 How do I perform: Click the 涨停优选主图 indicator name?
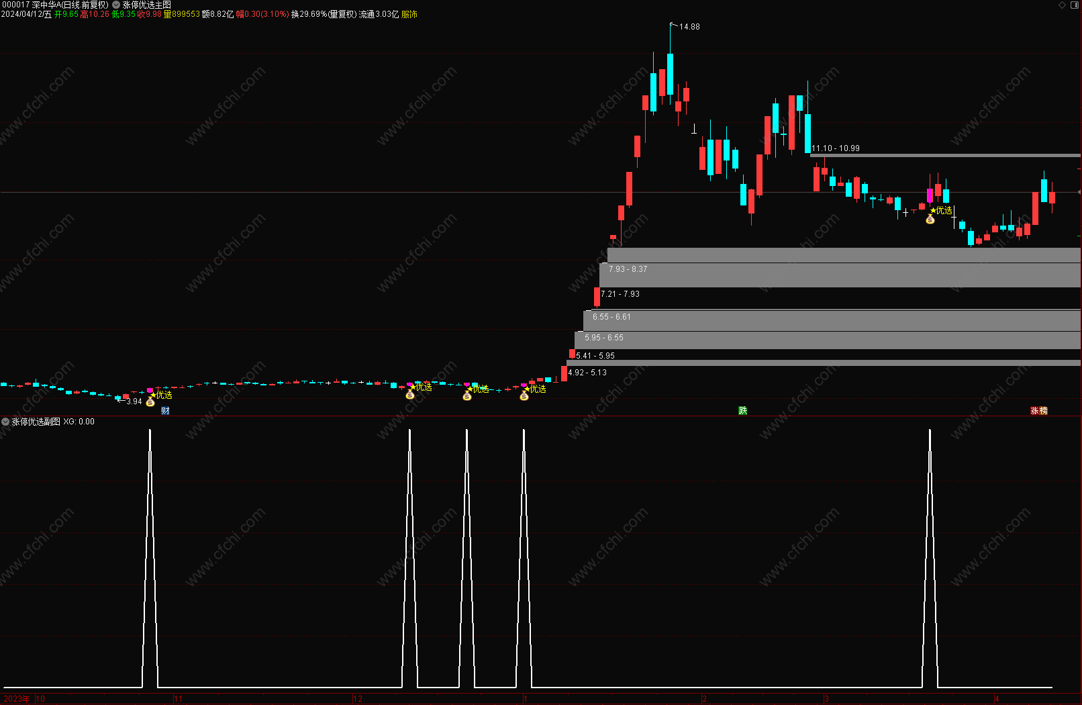point(146,5)
